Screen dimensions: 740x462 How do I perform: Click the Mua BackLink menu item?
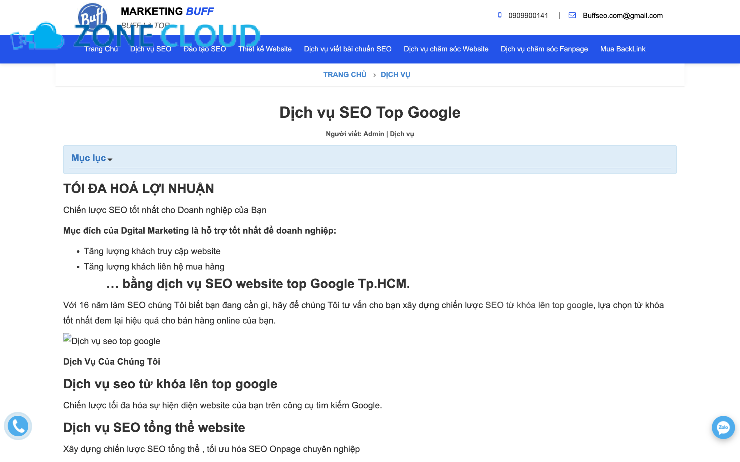pyautogui.click(x=622, y=49)
